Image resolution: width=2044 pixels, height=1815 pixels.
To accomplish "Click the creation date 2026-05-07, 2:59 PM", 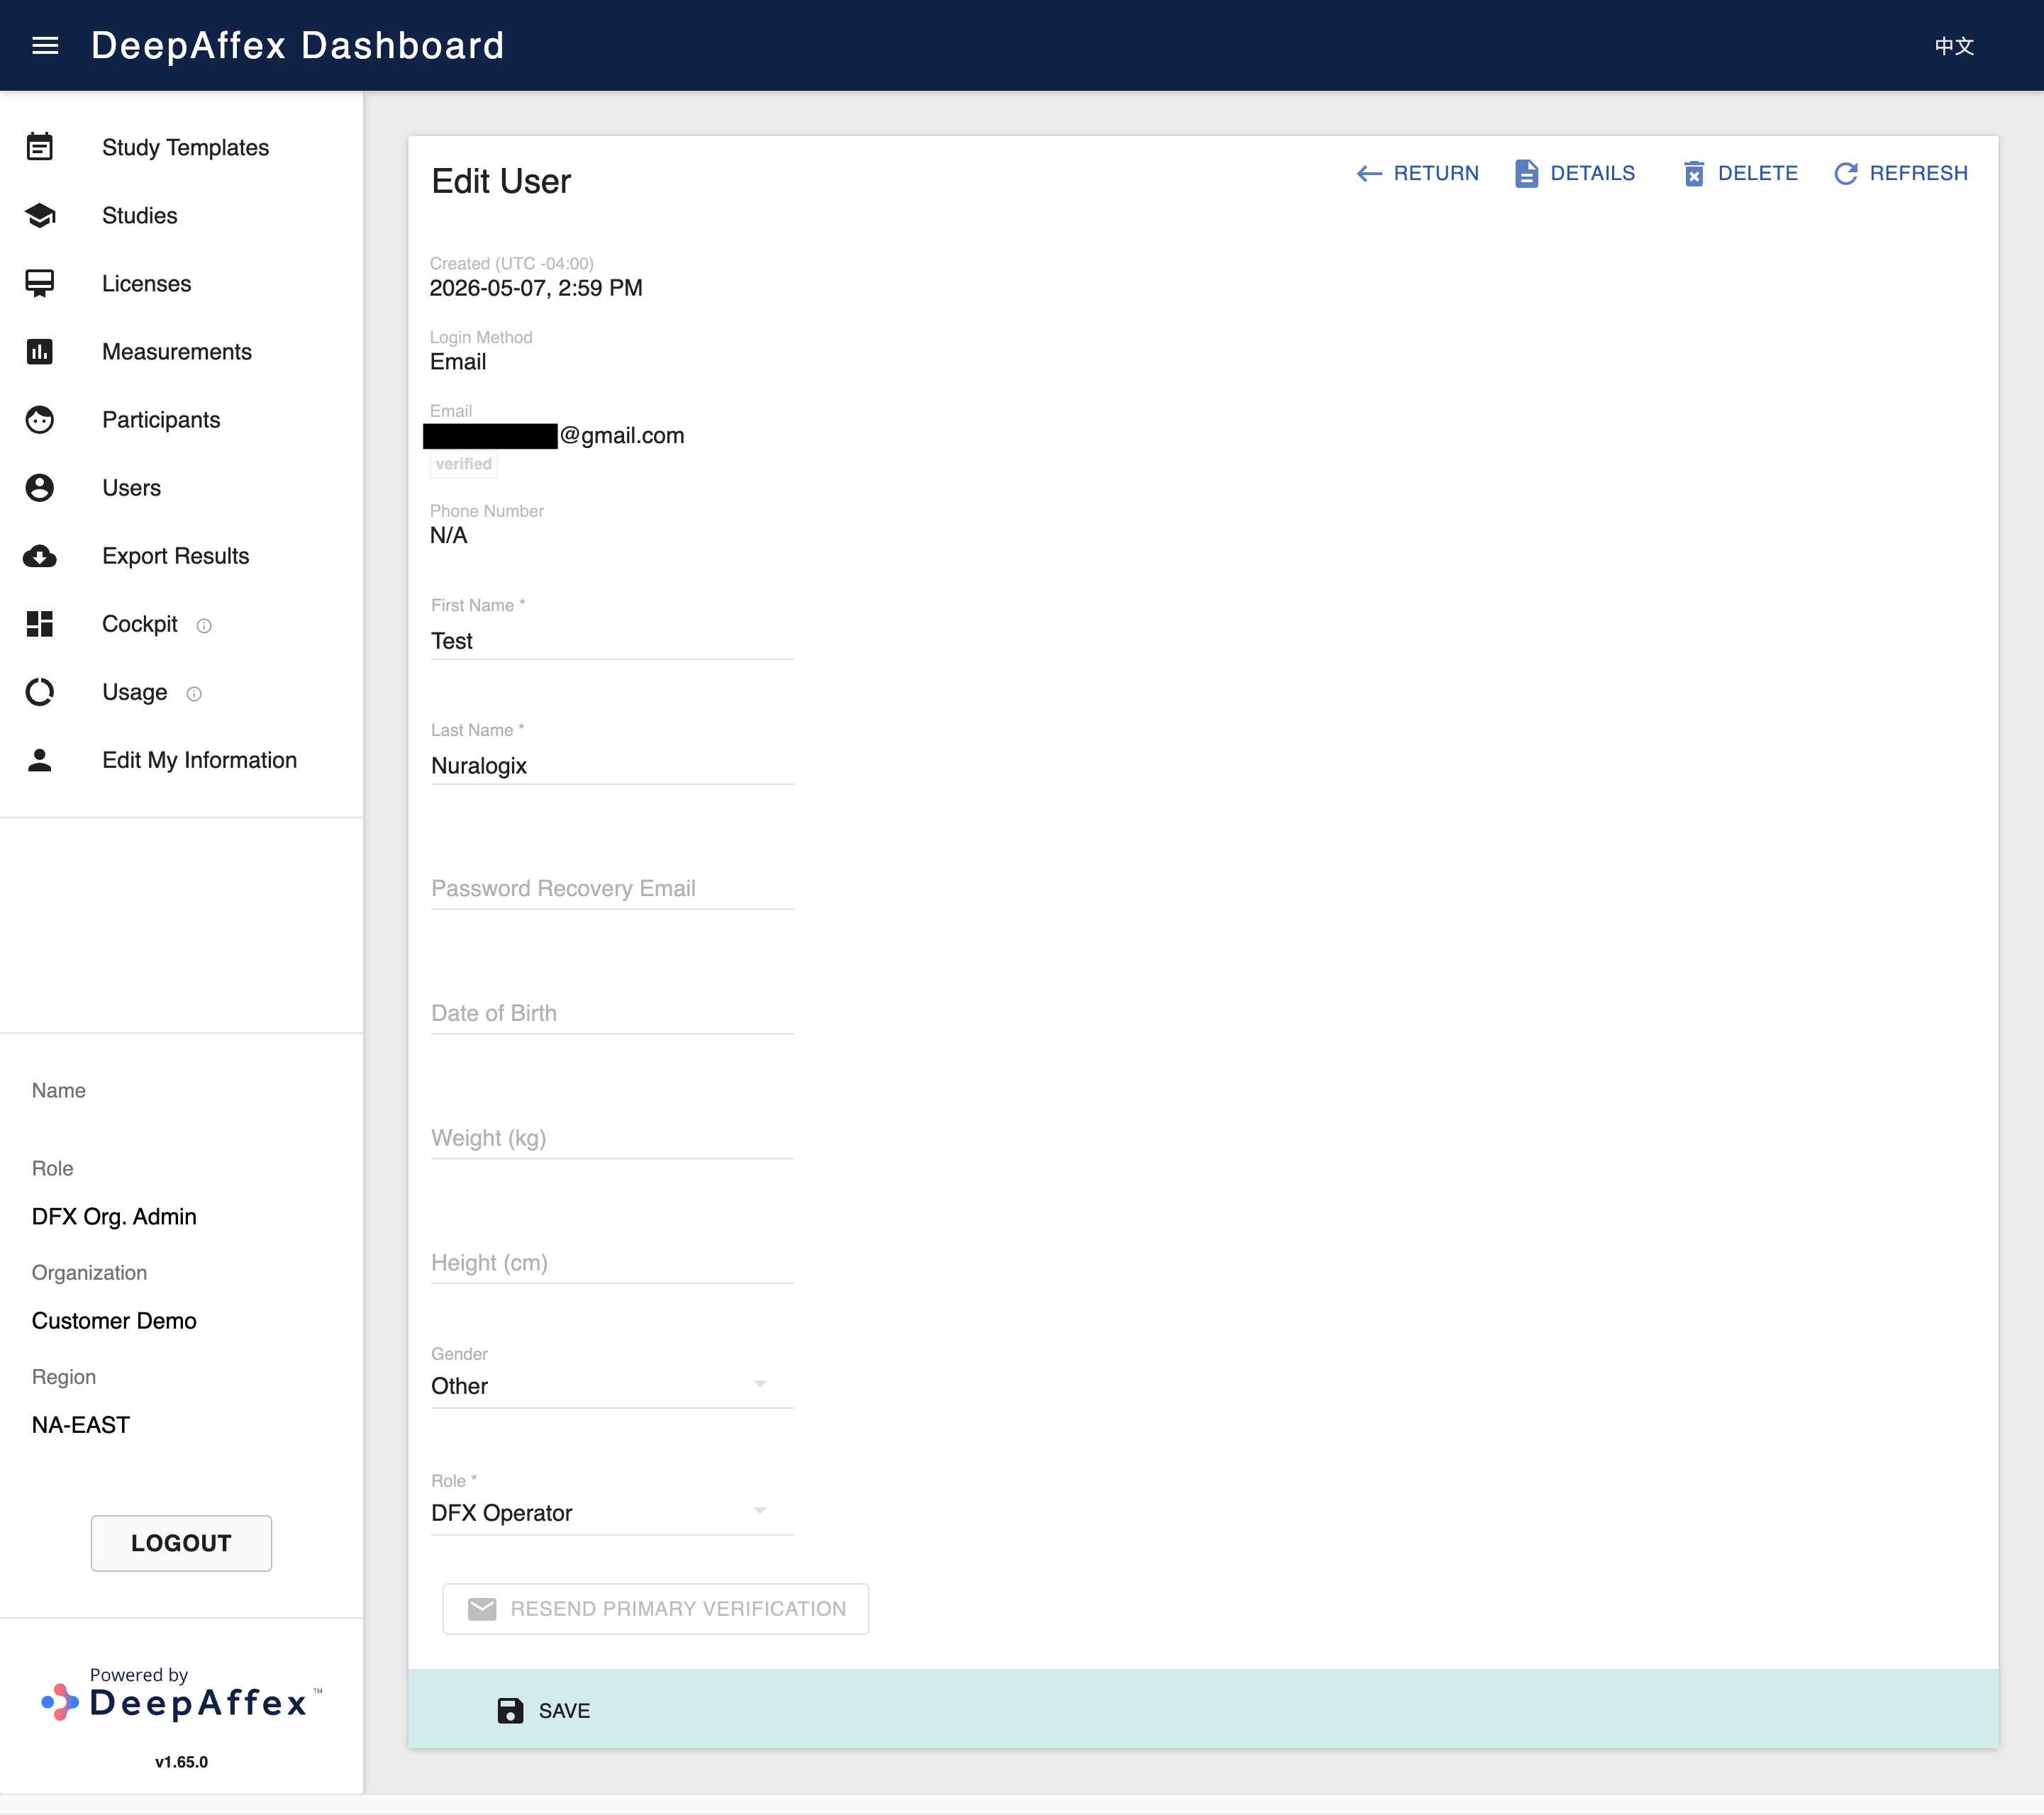I will [x=536, y=288].
